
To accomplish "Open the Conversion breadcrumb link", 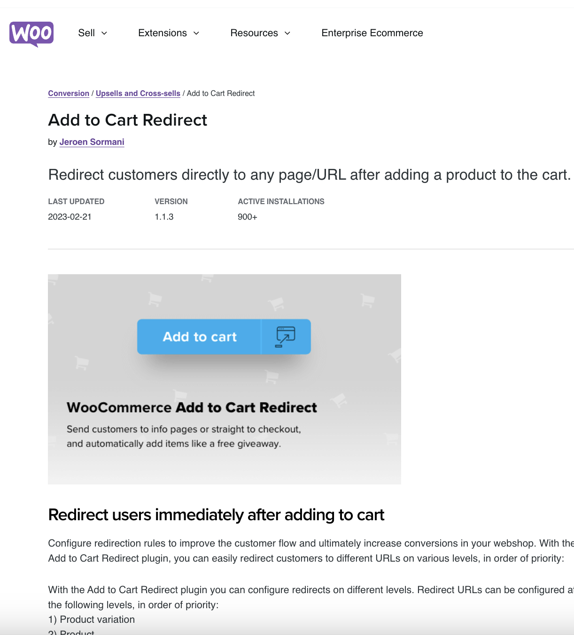I will (69, 93).
